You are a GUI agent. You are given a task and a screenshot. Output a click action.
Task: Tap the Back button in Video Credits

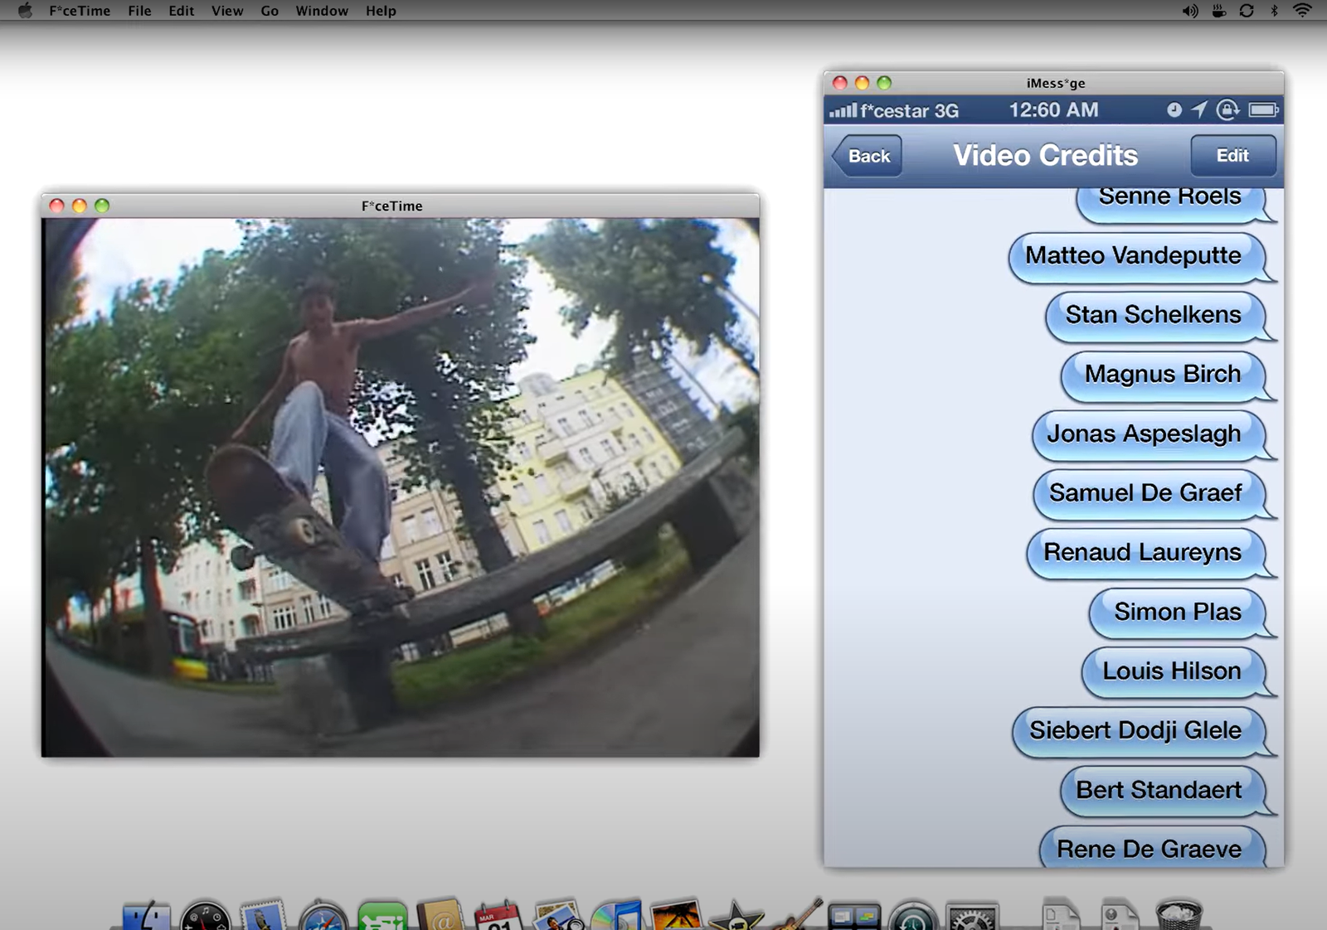[867, 156]
